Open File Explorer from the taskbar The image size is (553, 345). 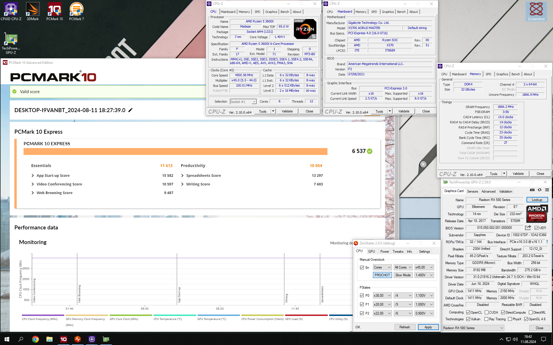click(x=49, y=339)
